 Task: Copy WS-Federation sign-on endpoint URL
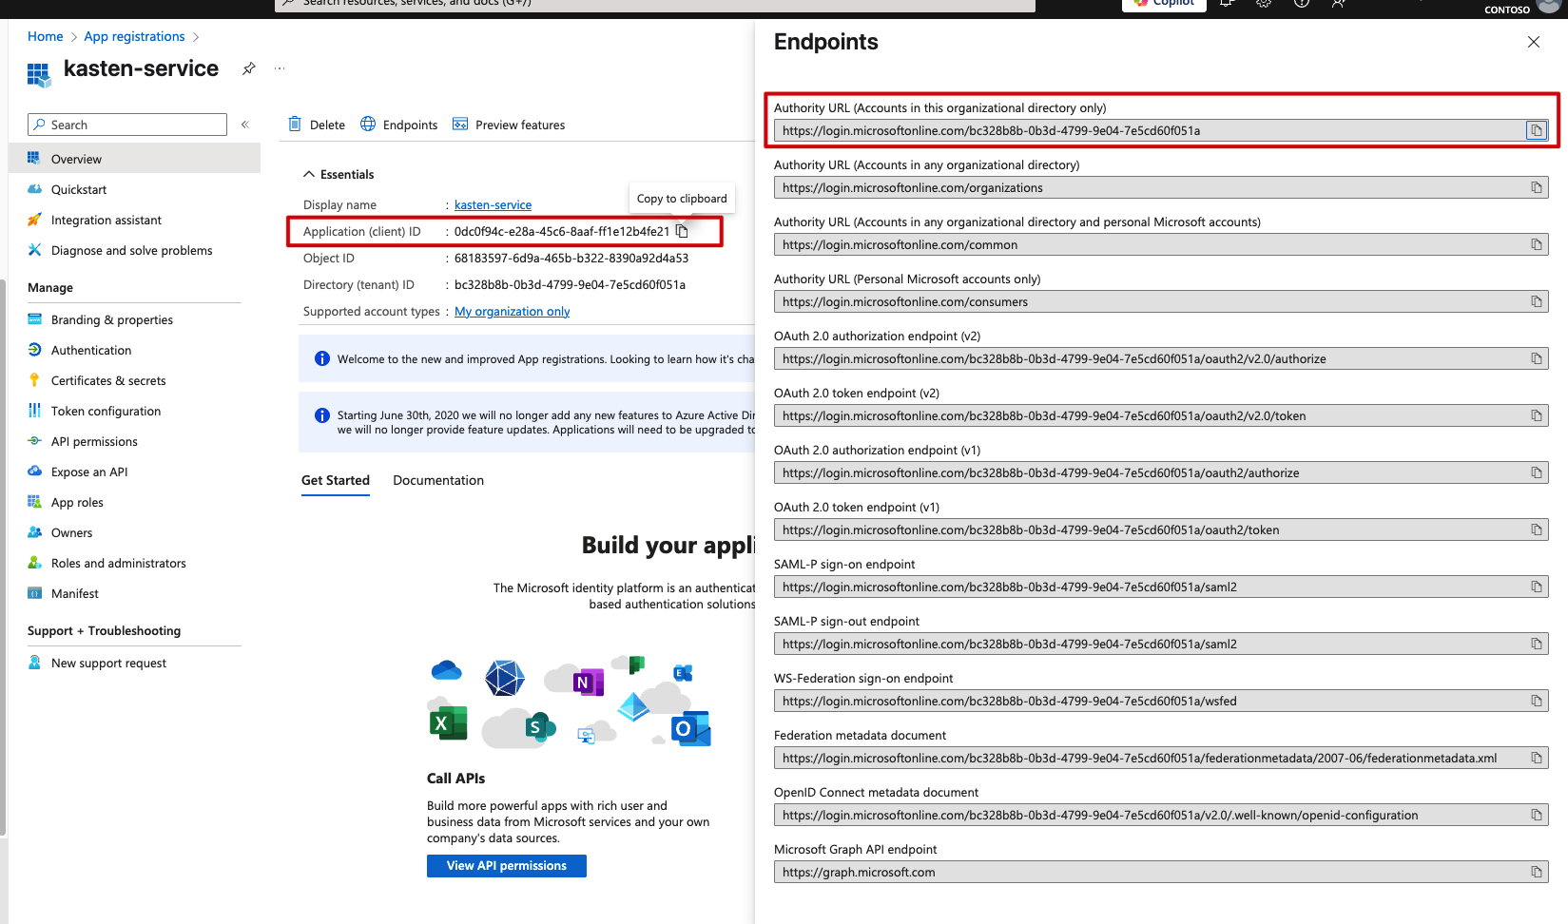click(x=1537, y=701)
